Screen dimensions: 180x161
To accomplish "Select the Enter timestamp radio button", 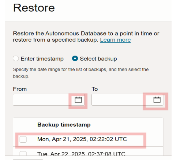I will 16,59.
